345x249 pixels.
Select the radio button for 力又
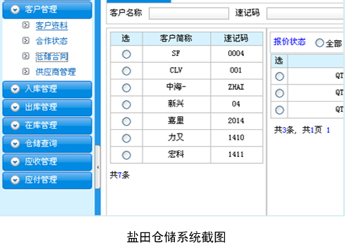(127, 138)
